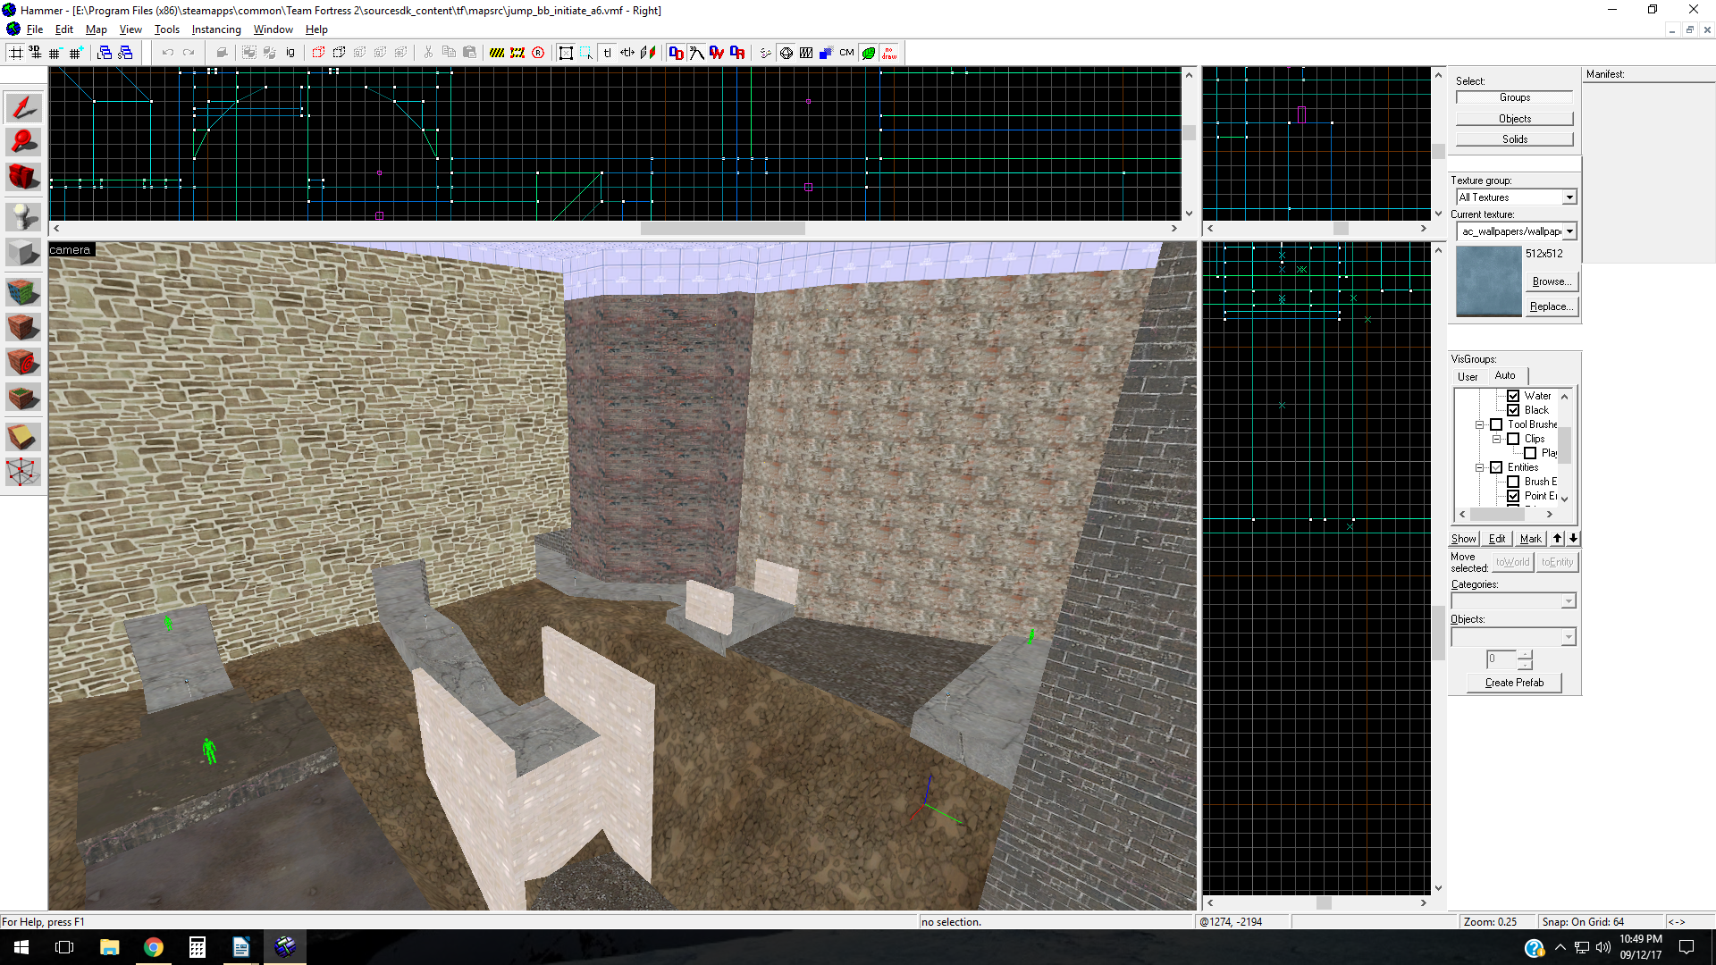The height and width of the screenshot is (965, 1716).
Task: Select the Block tool
Action: tap(23, 252)
